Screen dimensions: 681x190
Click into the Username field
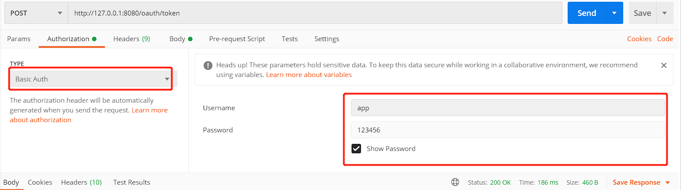(x=508, y=108)
